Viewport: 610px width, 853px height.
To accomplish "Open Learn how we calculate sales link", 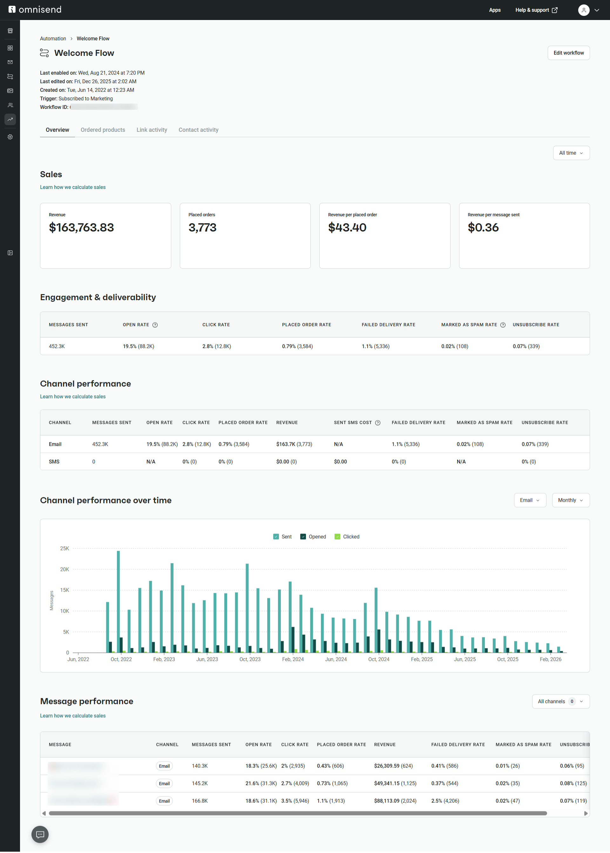I will (x=72, y=187).
